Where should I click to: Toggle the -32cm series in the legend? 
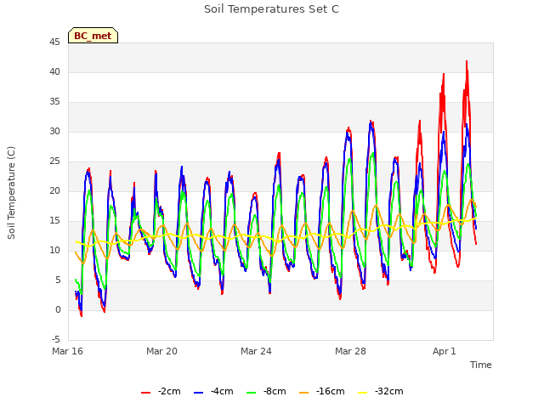(x=381, y=391)
